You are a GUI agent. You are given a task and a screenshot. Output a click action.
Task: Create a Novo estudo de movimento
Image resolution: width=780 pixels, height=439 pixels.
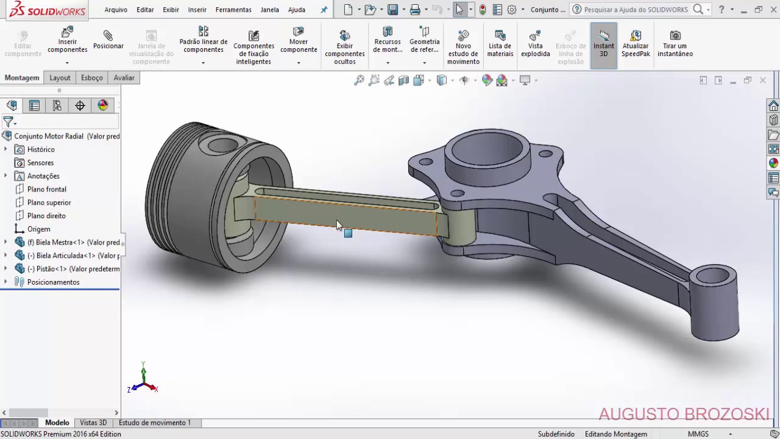(463, 46)
